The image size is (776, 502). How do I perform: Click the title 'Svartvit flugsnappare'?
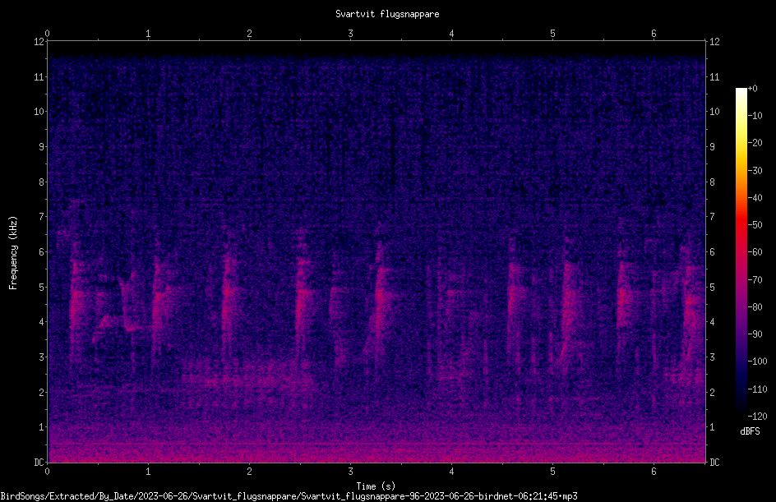click(387, 14)
